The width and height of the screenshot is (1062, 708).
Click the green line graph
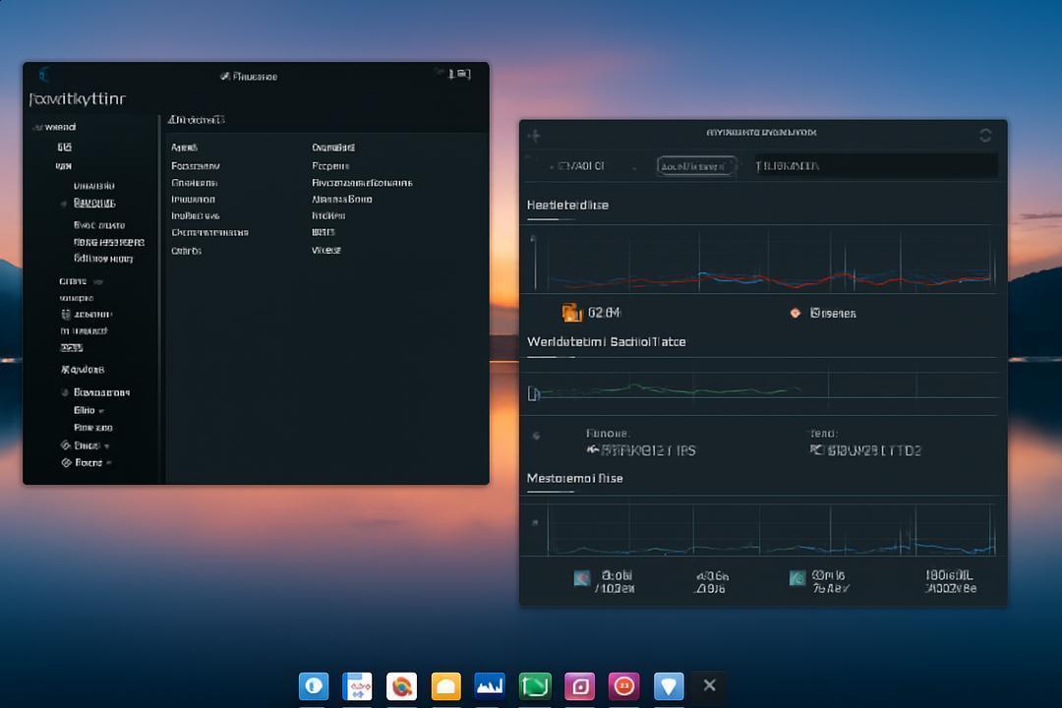pyautogui.click(x=763, y=386)
